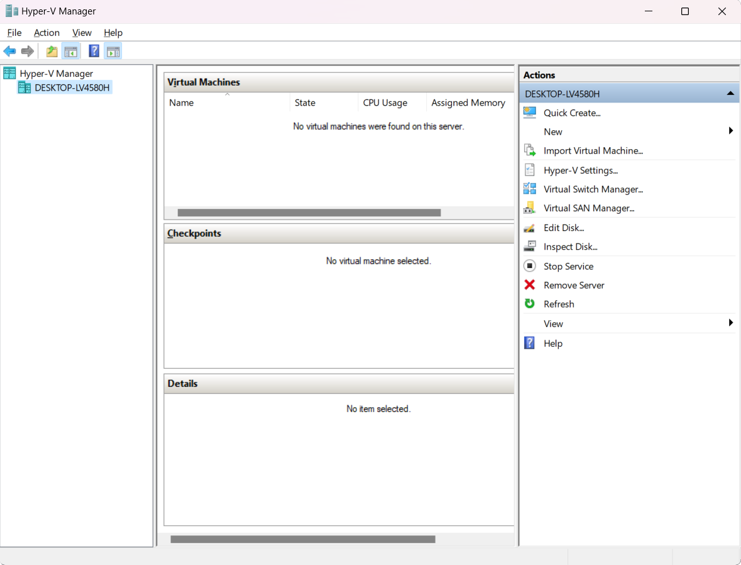The image size is (741, 565).
Task: Select Import Virtual Machine
Action: coord(593,150)
